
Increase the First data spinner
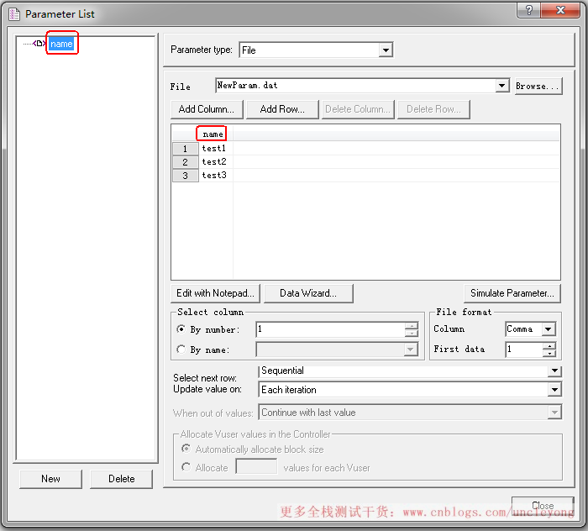pyautogui.click(x=549, y=346)
